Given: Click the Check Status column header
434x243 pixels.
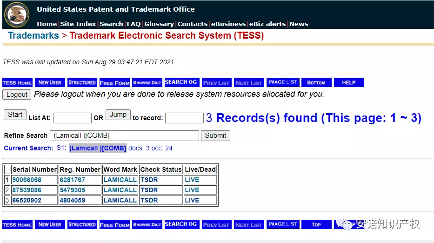Looking at the screenshot, I should [x=161, y=169].
